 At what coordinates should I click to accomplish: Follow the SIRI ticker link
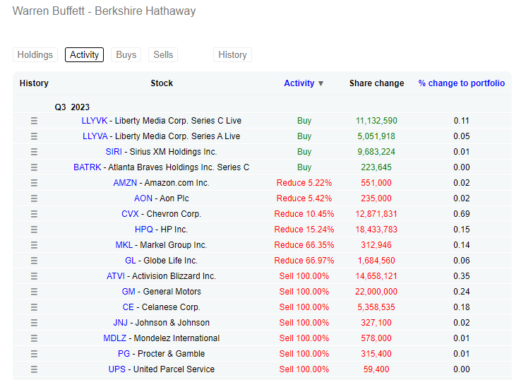(114, 152)
